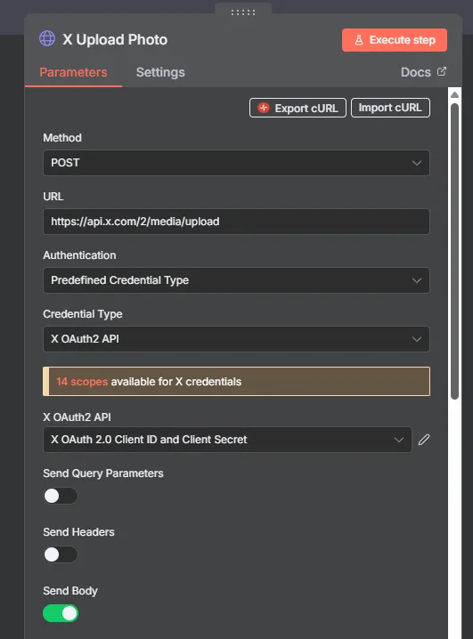Click the globe HTTP node icon

(47, 39)
